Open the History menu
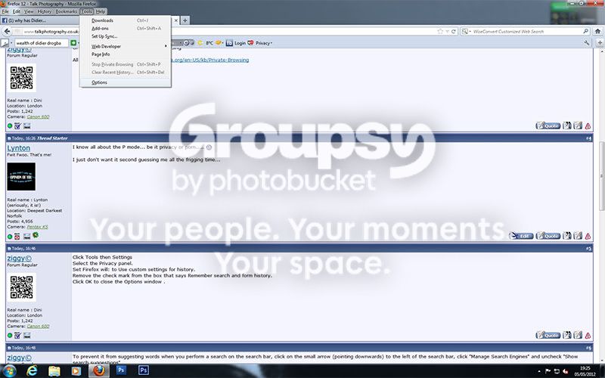Image resolution: width=605 pixels, height=378 pixels. coord(44,11)
